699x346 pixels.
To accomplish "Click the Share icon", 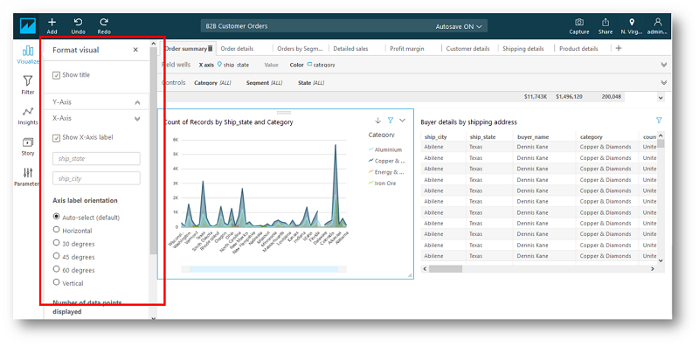I will 606,22.
